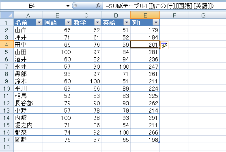Click 数学 score 76 in 田中 row
The height and width of the screenshot is (152, 226).
pyautogui.click(x=86, y=44)
